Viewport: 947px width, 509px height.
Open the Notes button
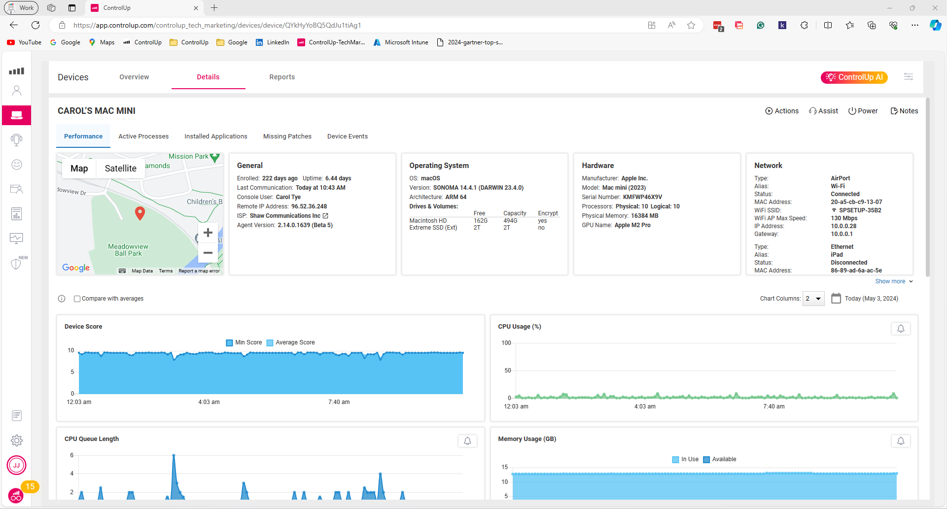point(904,111)
